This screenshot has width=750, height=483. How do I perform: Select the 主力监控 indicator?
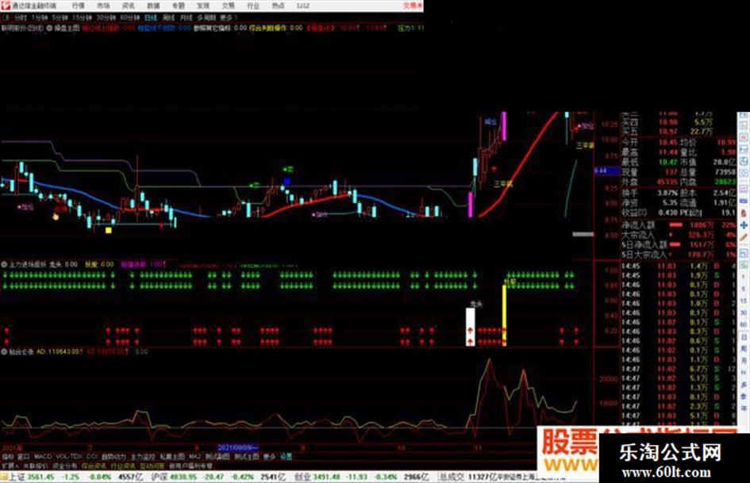pyautogui.click(x=143, y=457)
